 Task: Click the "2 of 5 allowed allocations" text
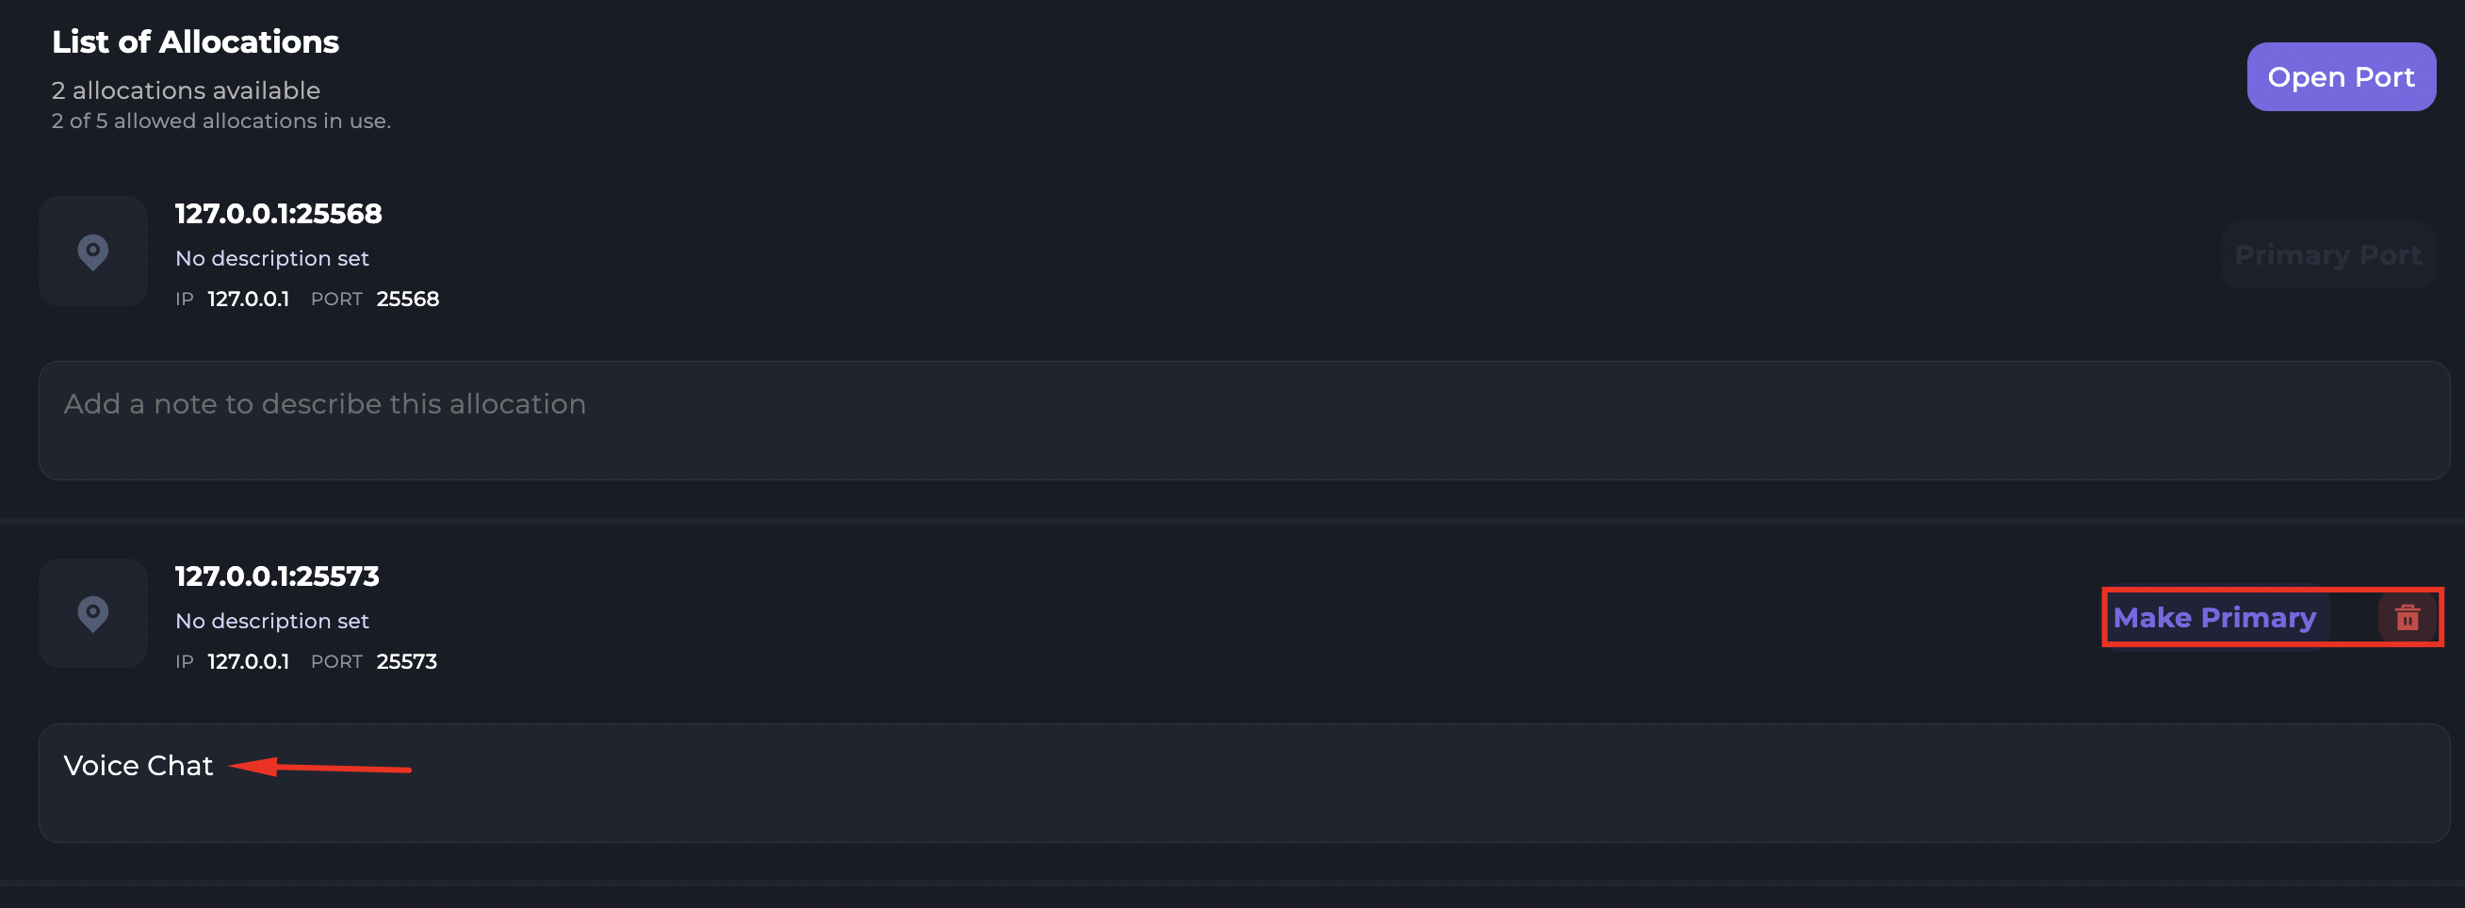coord(221,121)
